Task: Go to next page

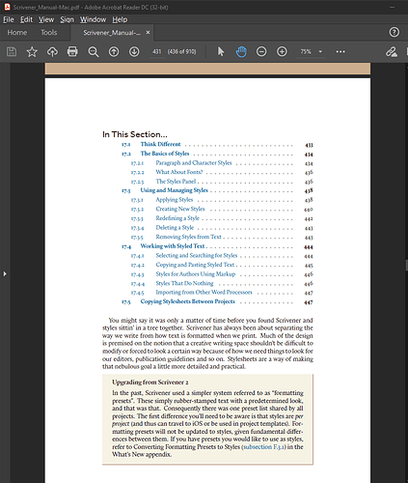Action: click(134, 51)
